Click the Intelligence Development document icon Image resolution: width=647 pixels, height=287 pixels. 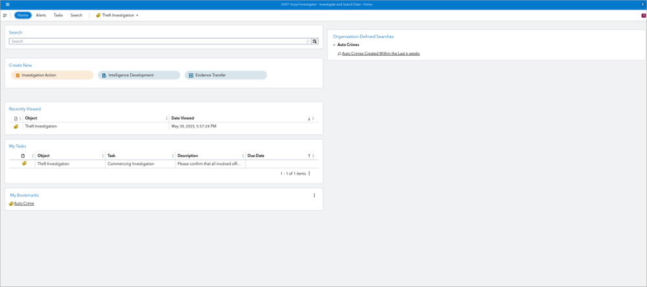(104, 76)
